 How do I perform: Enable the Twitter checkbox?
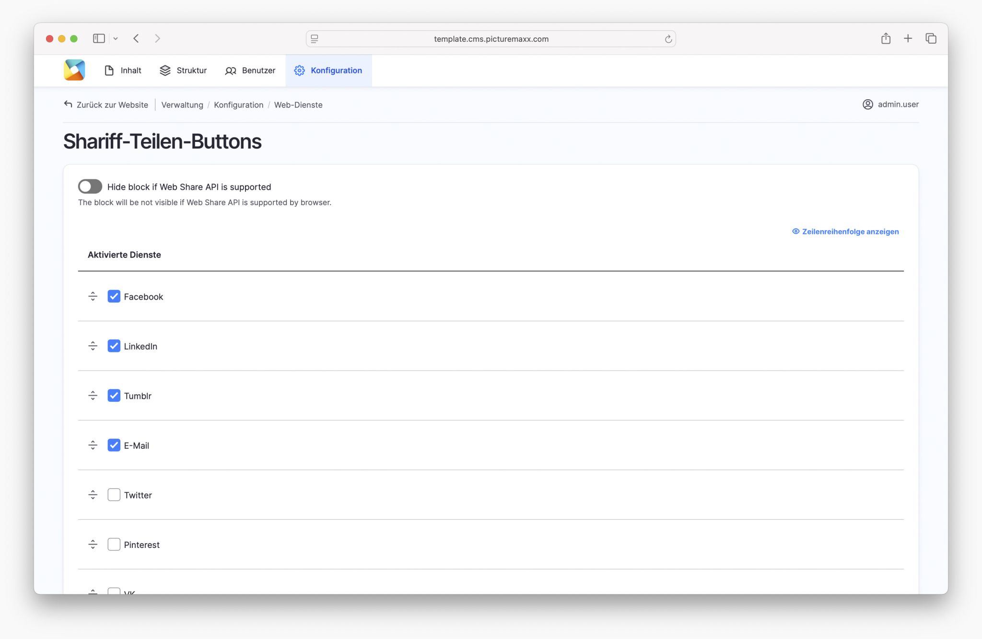pos(114,495)
